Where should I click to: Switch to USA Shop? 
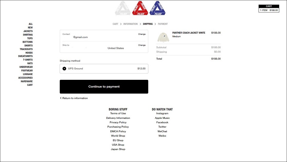pyautogui.click(x=118, y=145)
